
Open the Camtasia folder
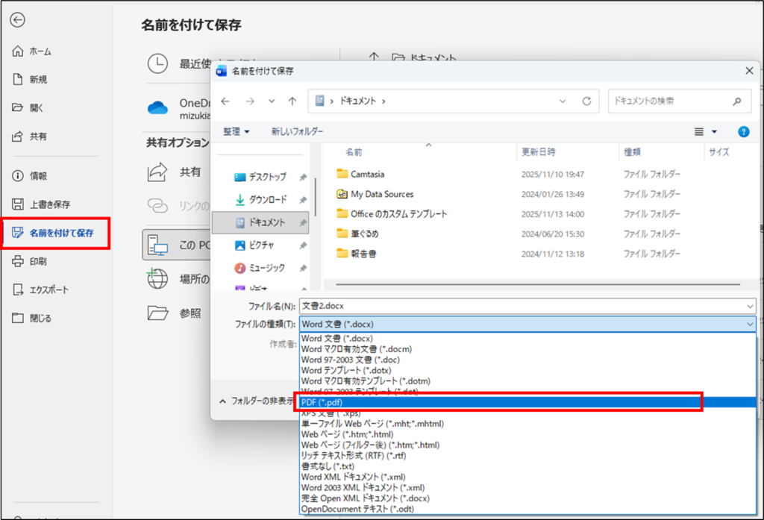point(367,174)
